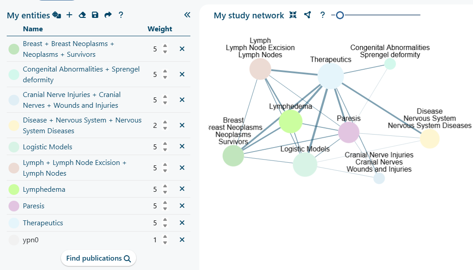This screenshot has width=473, height=270.
Task: Click the compress arrows icon for network
Action: point(293,15)
